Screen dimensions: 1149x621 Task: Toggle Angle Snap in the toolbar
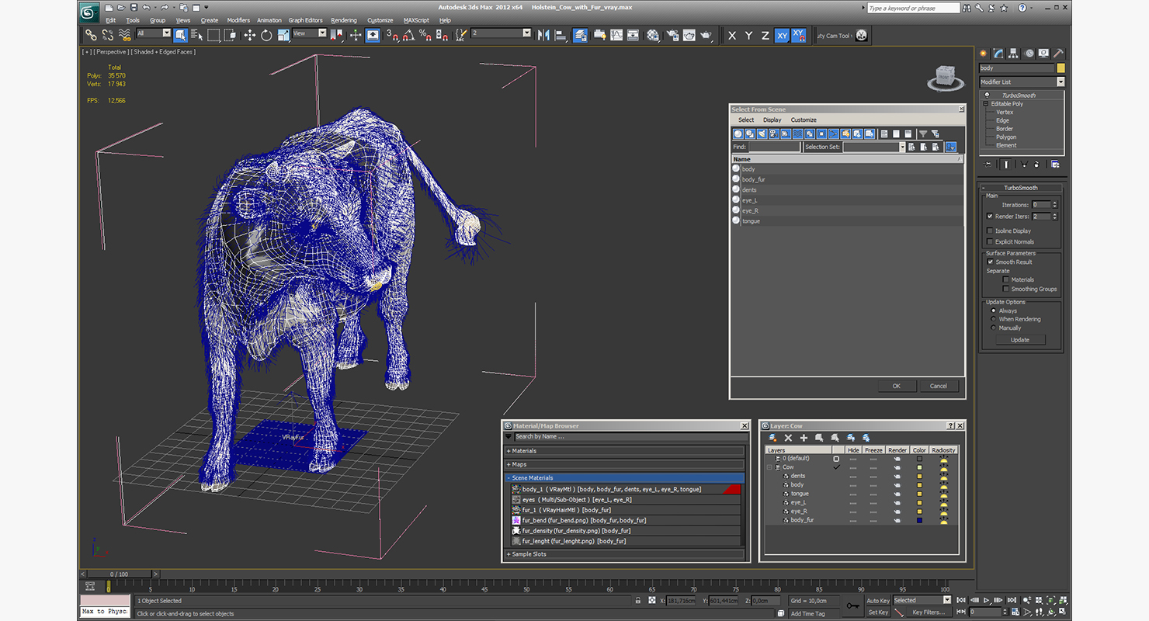408,35
